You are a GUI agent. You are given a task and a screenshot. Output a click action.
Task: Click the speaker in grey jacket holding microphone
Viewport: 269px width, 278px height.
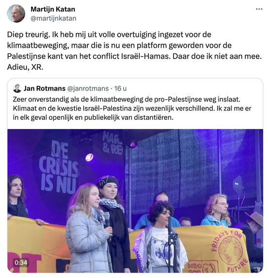tap(89, 229)
